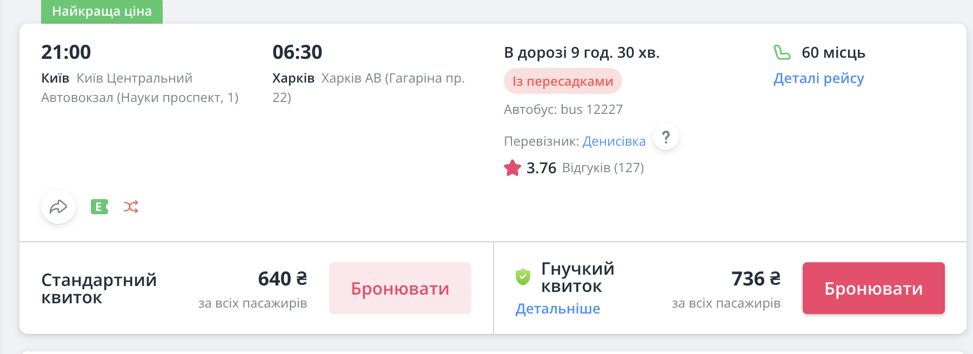Screen dimensions: 973x354
Task: Click the green seat icon
Action: click(782, 53)
